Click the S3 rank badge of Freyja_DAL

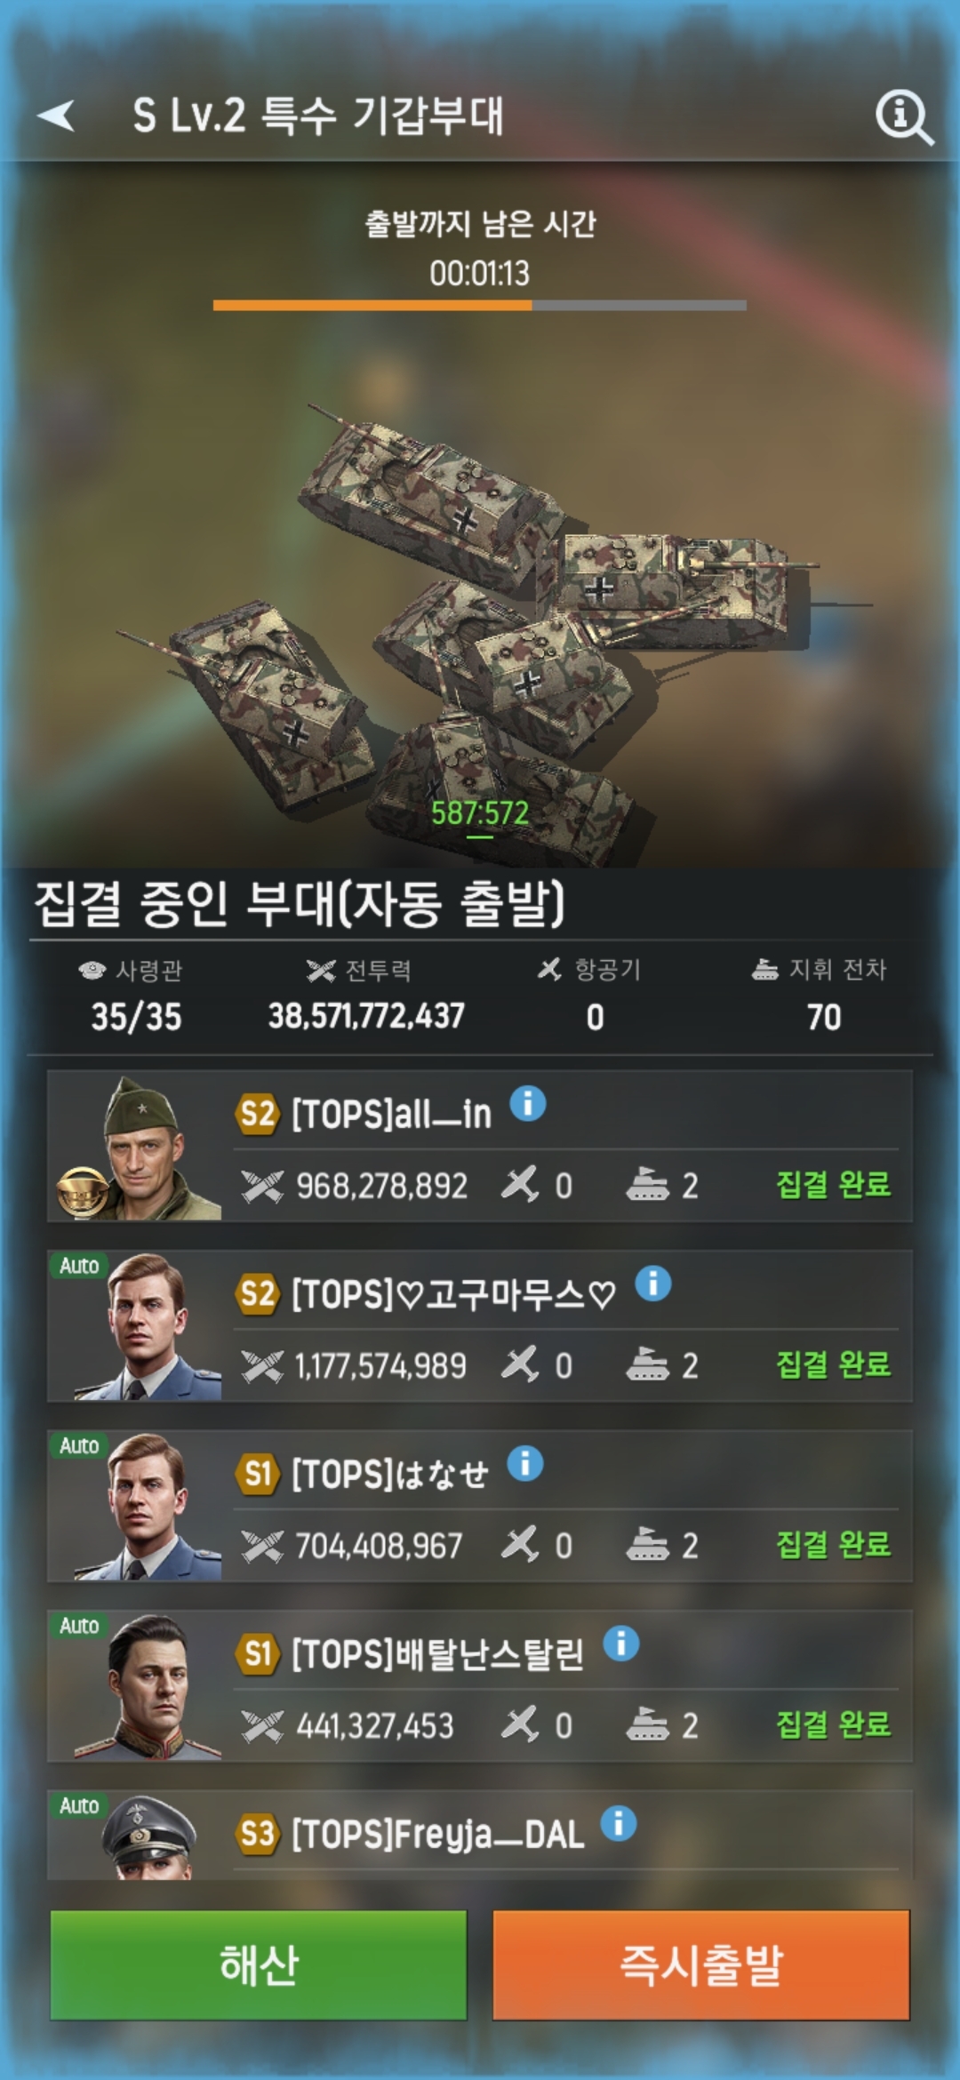pyautogui.click(x=258, y=1833)
